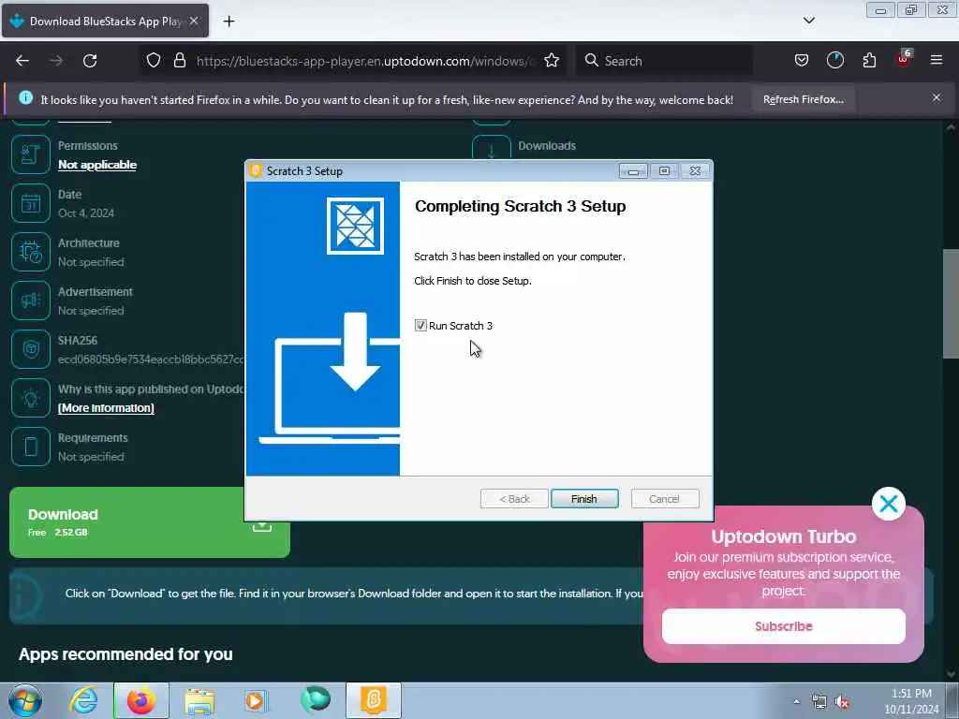Click the network tray icon
959x719 pixels.
819,702
